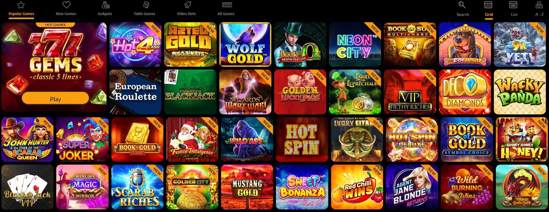Launch the Neon City slot
The width and height of the screenshot is (549, 212).
tap(355, 44)
